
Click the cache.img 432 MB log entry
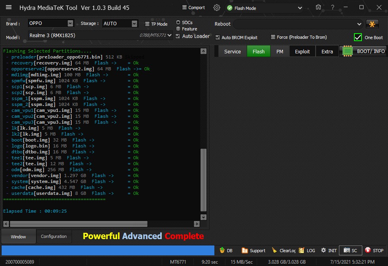coord(72,187)
